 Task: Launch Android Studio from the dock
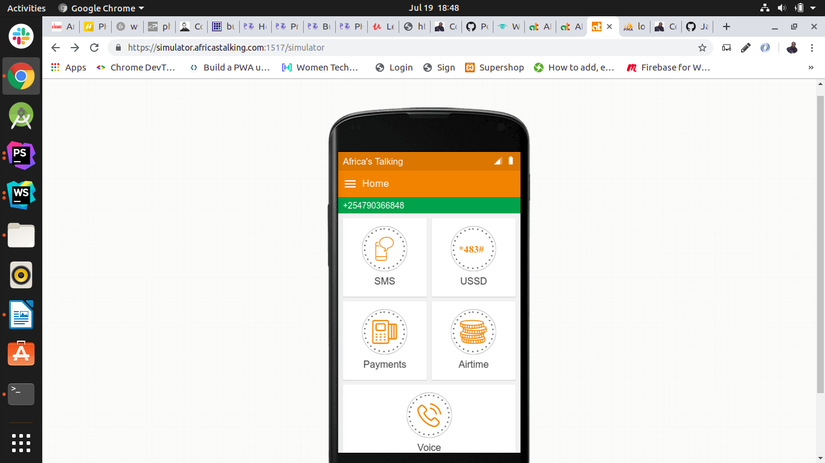click(x=21, y=116)
